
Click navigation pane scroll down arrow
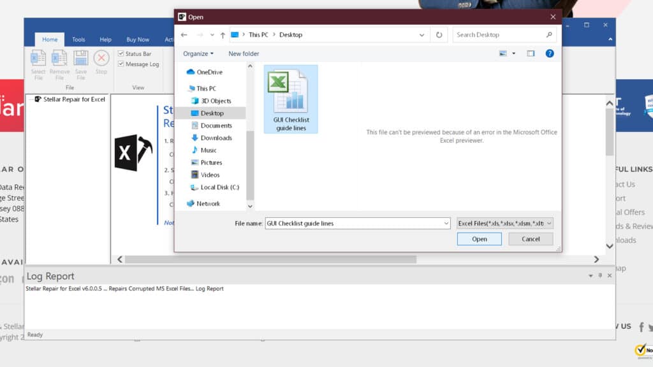pyautogui.click(x=250, y=206)
